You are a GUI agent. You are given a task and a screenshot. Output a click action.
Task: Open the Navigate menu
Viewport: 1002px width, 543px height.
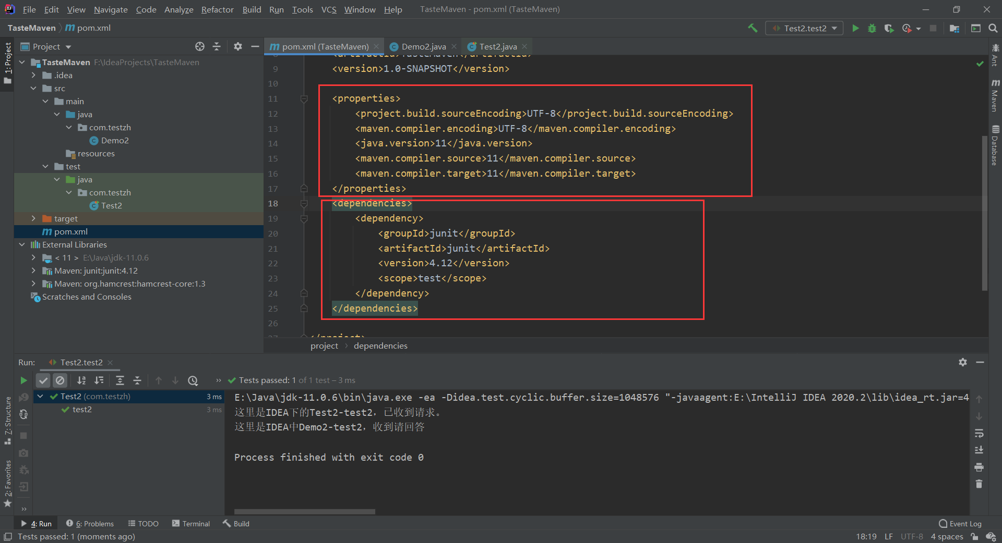point(111,9)
